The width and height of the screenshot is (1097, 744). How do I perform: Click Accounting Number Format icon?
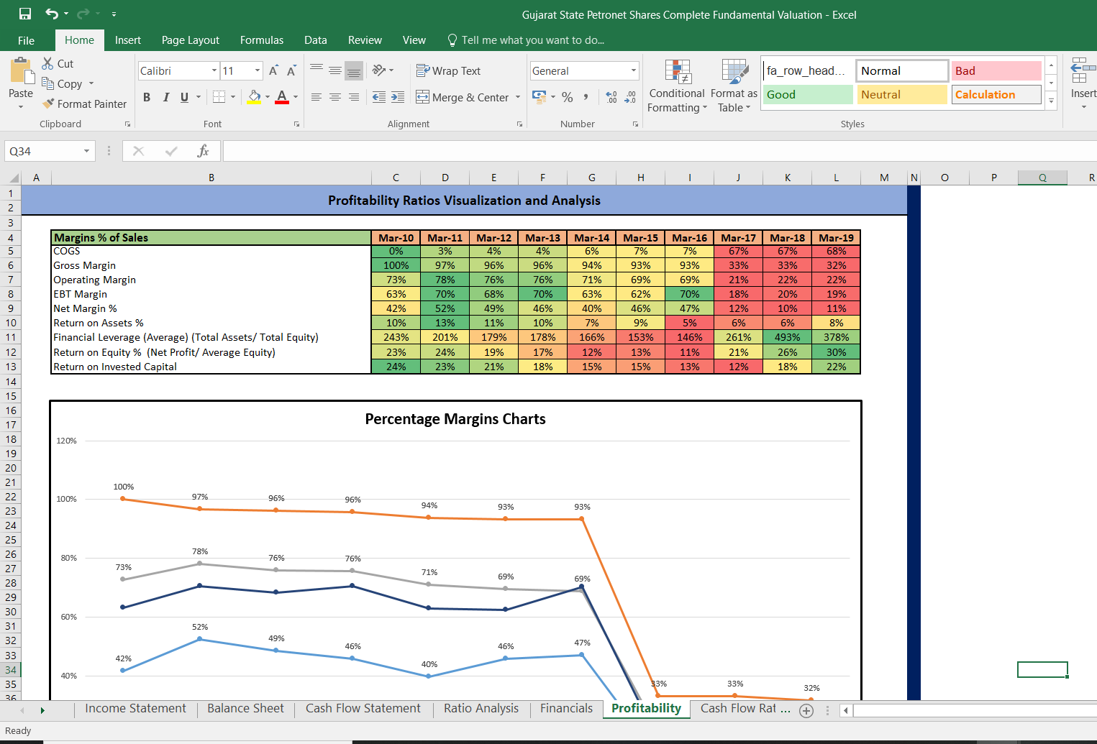[x=539, y=96]
